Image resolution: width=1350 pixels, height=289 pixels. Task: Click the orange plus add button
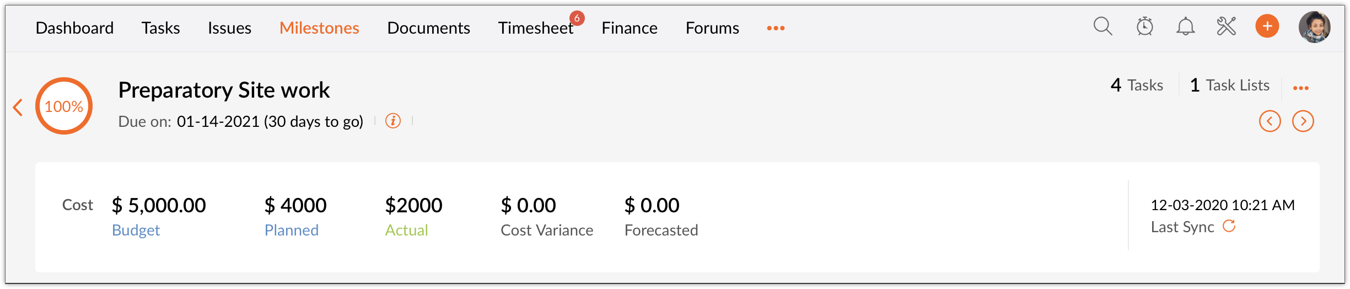1267,26
